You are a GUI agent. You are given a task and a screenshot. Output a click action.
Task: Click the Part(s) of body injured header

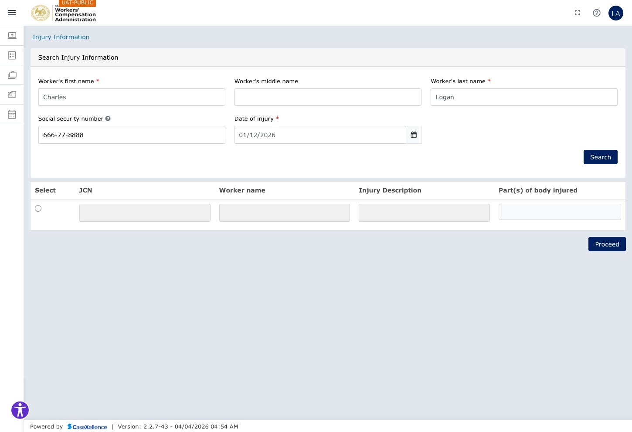tap(538, 190)
